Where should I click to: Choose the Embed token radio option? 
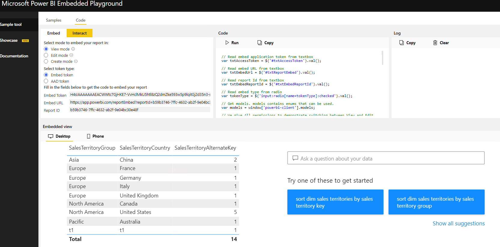tap(46, 75)
